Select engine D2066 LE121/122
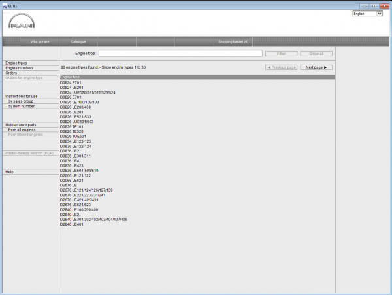This screenshot has height=295, width=392. 76,176
